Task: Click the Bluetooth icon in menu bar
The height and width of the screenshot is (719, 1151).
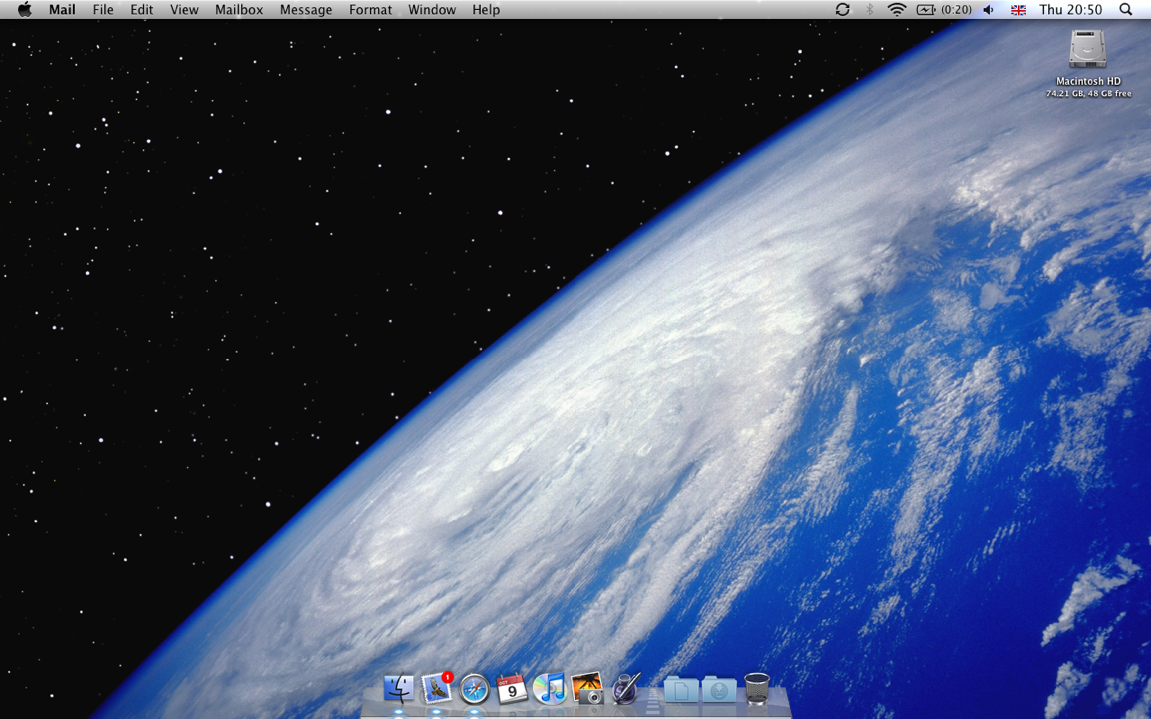Action: pos(870,10)
